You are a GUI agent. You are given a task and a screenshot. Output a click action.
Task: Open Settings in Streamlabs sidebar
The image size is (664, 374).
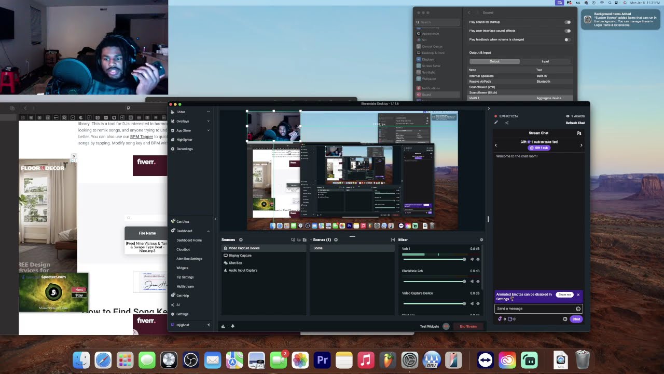pos(179,314)
